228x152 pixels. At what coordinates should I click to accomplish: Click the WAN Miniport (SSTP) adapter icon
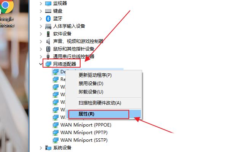point(55,140)
